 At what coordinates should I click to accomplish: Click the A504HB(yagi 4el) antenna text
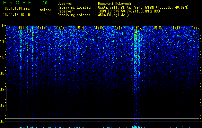113,15
